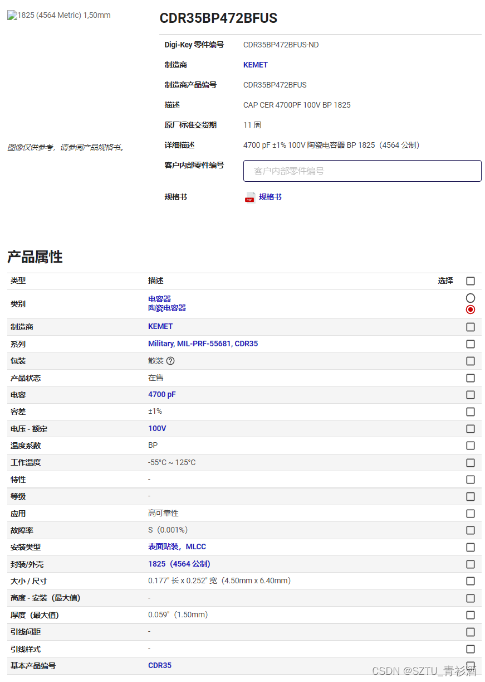
Task: Click the -55°C ~ 125°C temperature value
Action: [172, 463]
